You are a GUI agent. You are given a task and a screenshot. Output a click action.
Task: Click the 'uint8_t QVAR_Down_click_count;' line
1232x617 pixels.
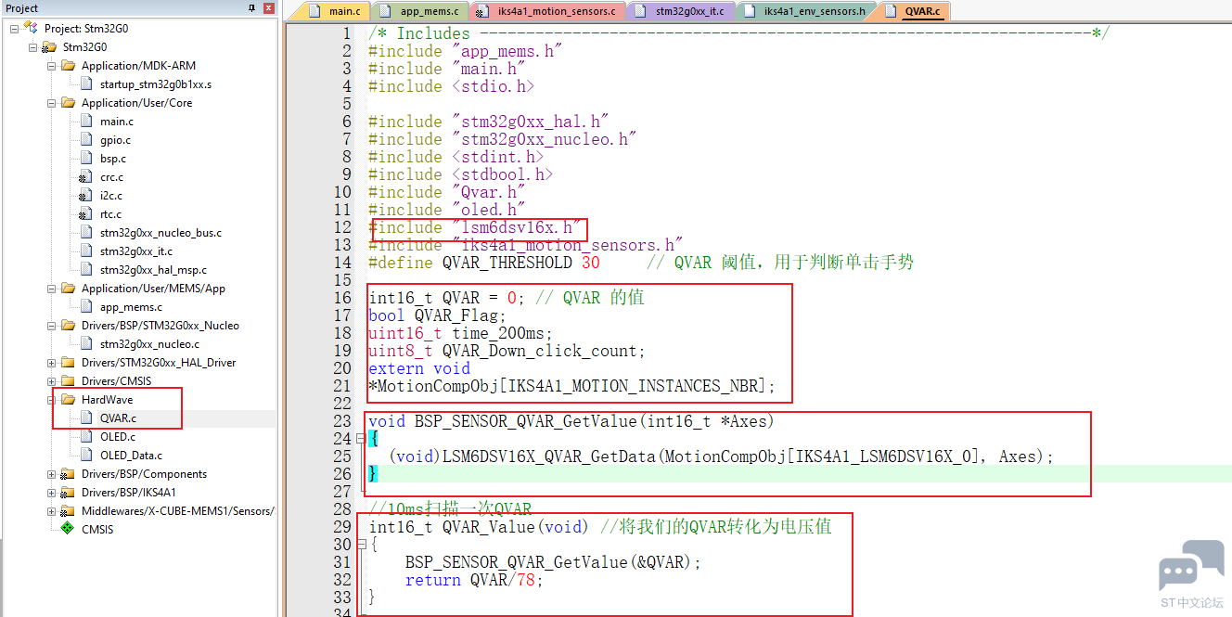[507, 351]
